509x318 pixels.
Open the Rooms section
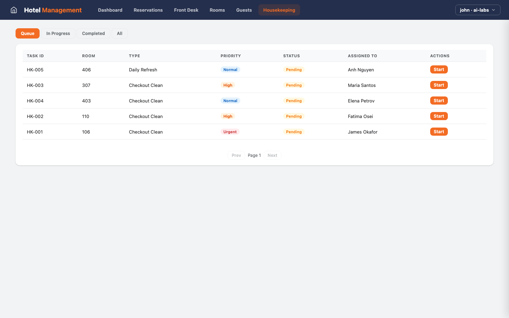click(217, 10)
